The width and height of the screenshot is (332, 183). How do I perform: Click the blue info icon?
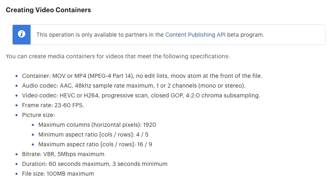22,35
